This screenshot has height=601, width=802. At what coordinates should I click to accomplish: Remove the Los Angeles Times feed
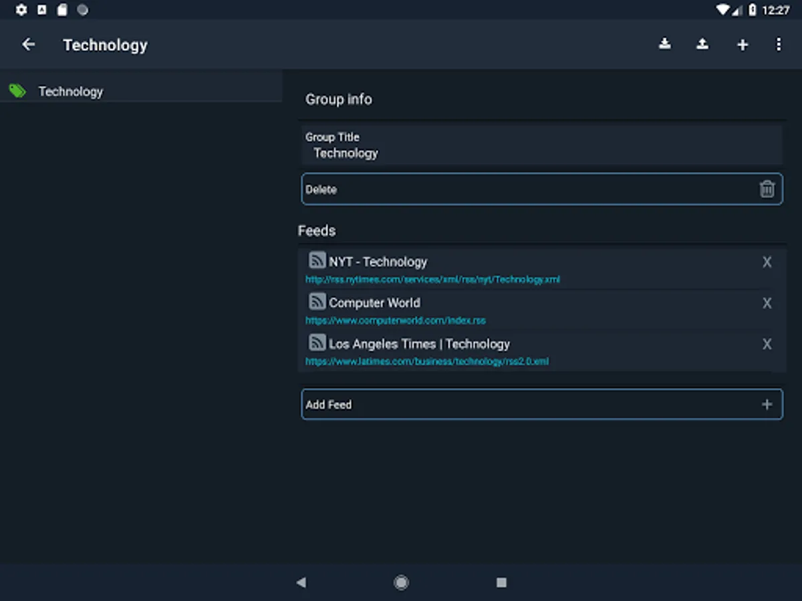point(767,344)
